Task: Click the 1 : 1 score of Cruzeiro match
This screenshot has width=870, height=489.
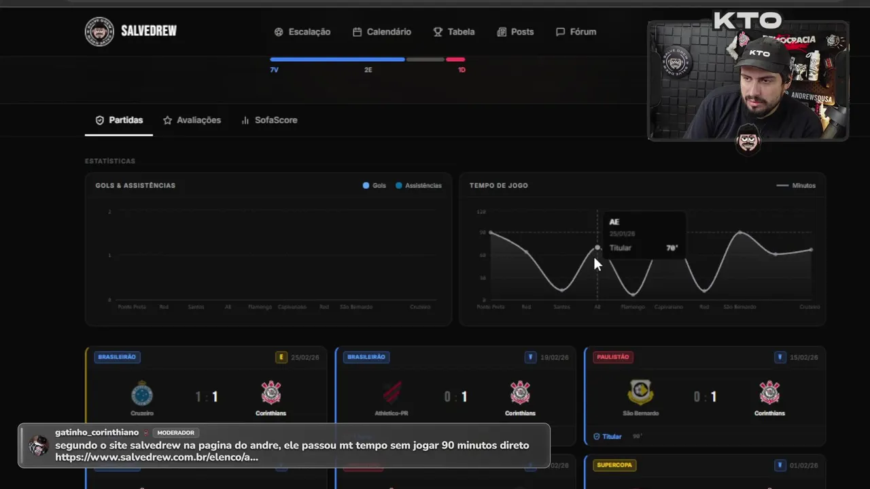Action: point(207,397)
